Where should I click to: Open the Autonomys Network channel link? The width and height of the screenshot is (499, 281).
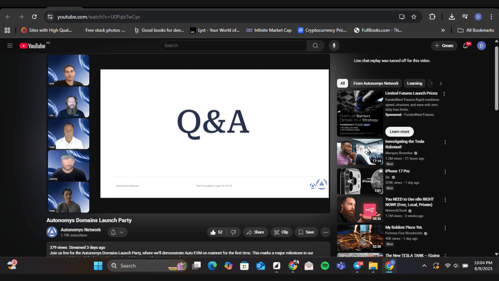pyautogui.click(x=81, y=230)
